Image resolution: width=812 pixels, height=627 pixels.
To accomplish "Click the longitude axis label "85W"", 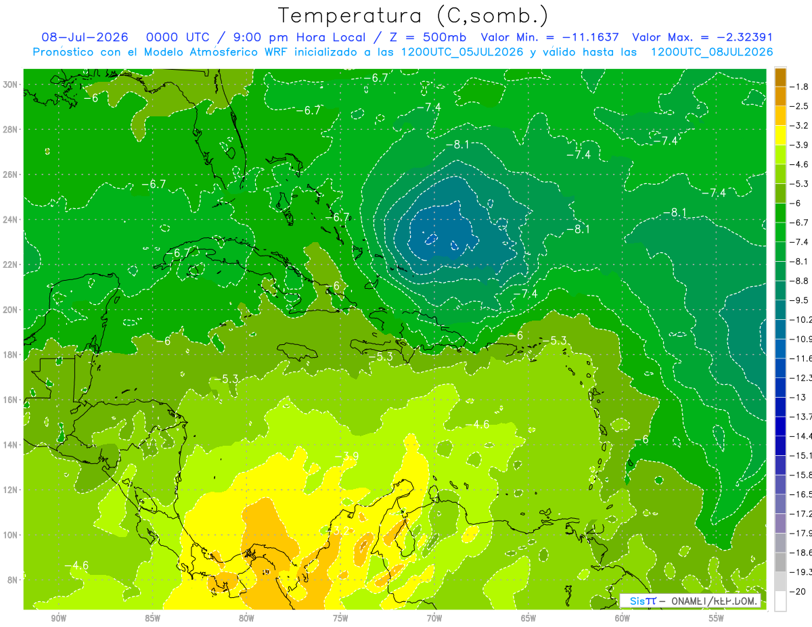I will [152, 618].
